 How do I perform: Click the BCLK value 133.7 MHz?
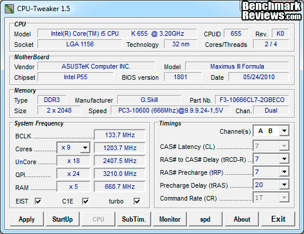[119, 135]
